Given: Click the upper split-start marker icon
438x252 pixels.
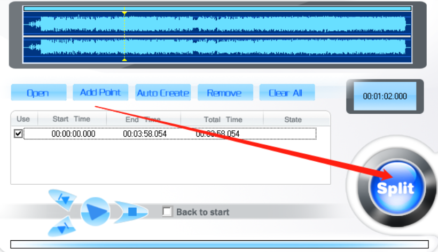Looking at the screenshot, I should point(64,199).
